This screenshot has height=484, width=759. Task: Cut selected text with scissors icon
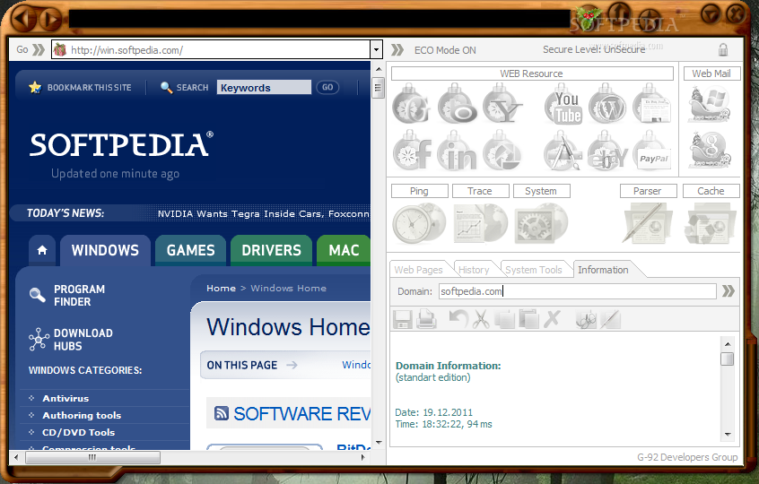tap(481, 320)
